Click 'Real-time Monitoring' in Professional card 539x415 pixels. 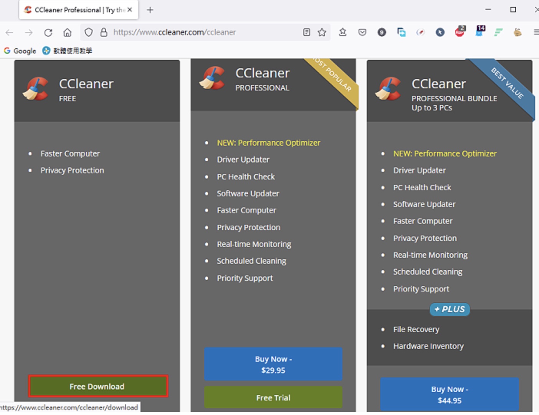[x=254, y=244]
